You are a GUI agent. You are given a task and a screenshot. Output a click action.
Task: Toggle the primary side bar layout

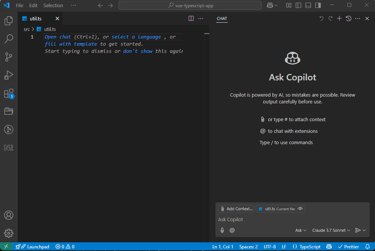coord(298,5)
